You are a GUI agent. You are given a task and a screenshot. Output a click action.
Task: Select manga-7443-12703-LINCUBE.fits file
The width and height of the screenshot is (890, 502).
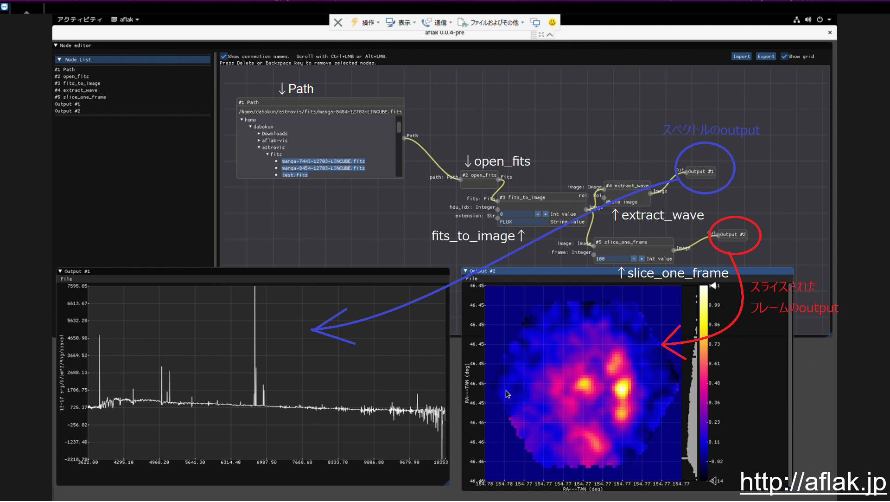pos(323,161)
